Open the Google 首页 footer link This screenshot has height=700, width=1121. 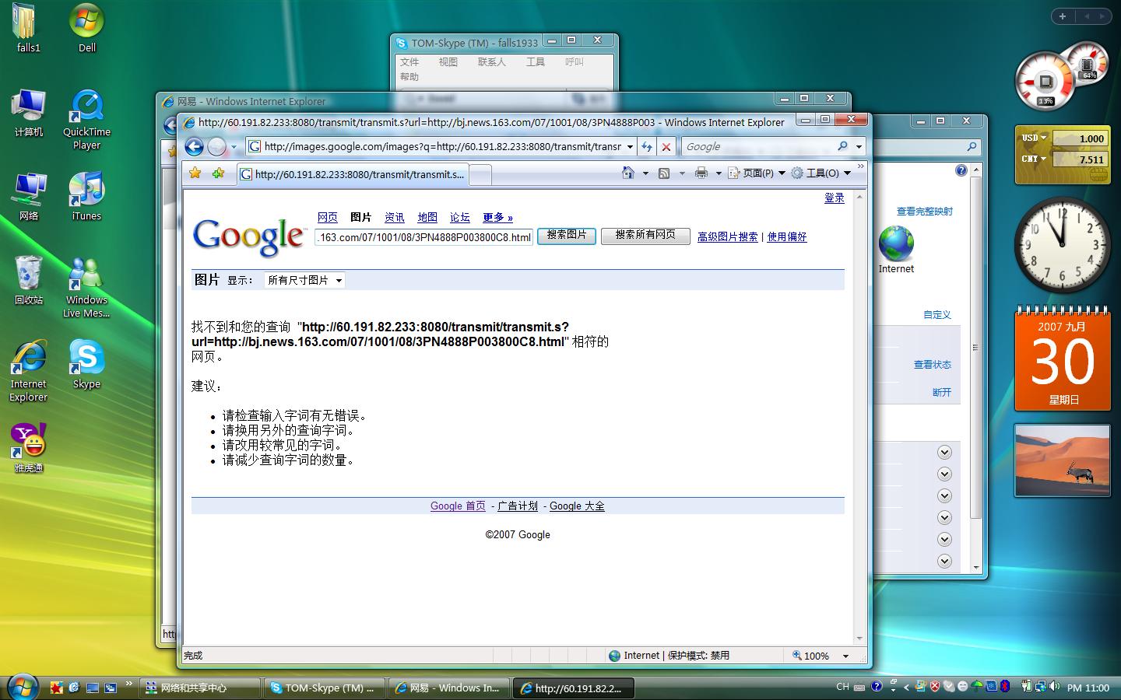(x=458, y=506)
